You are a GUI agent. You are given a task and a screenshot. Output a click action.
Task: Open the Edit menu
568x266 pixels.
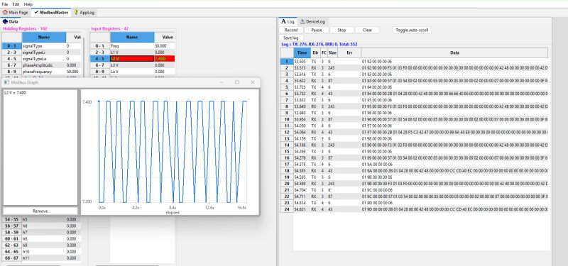click(16, 4)
